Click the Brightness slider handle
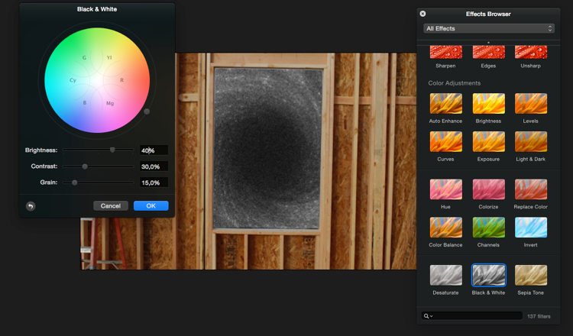The height and width of the screenshot is (336, 573). 112,150
